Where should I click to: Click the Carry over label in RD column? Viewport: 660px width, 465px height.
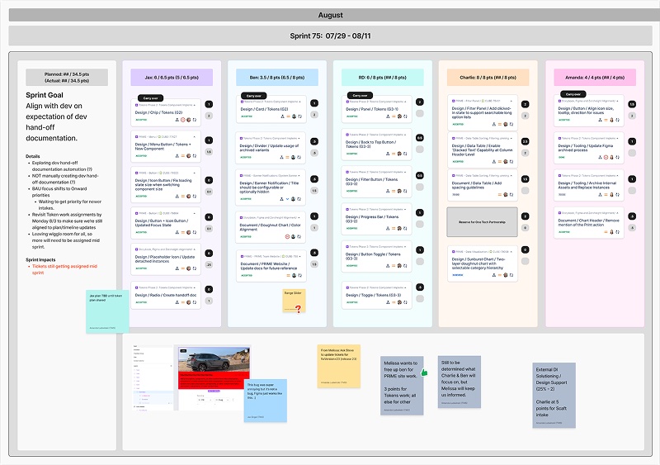360,95
